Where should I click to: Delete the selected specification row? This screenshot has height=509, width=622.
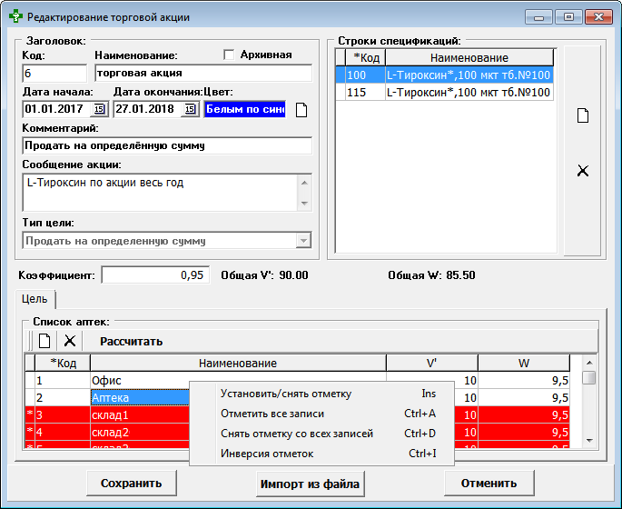pos(583,171)
